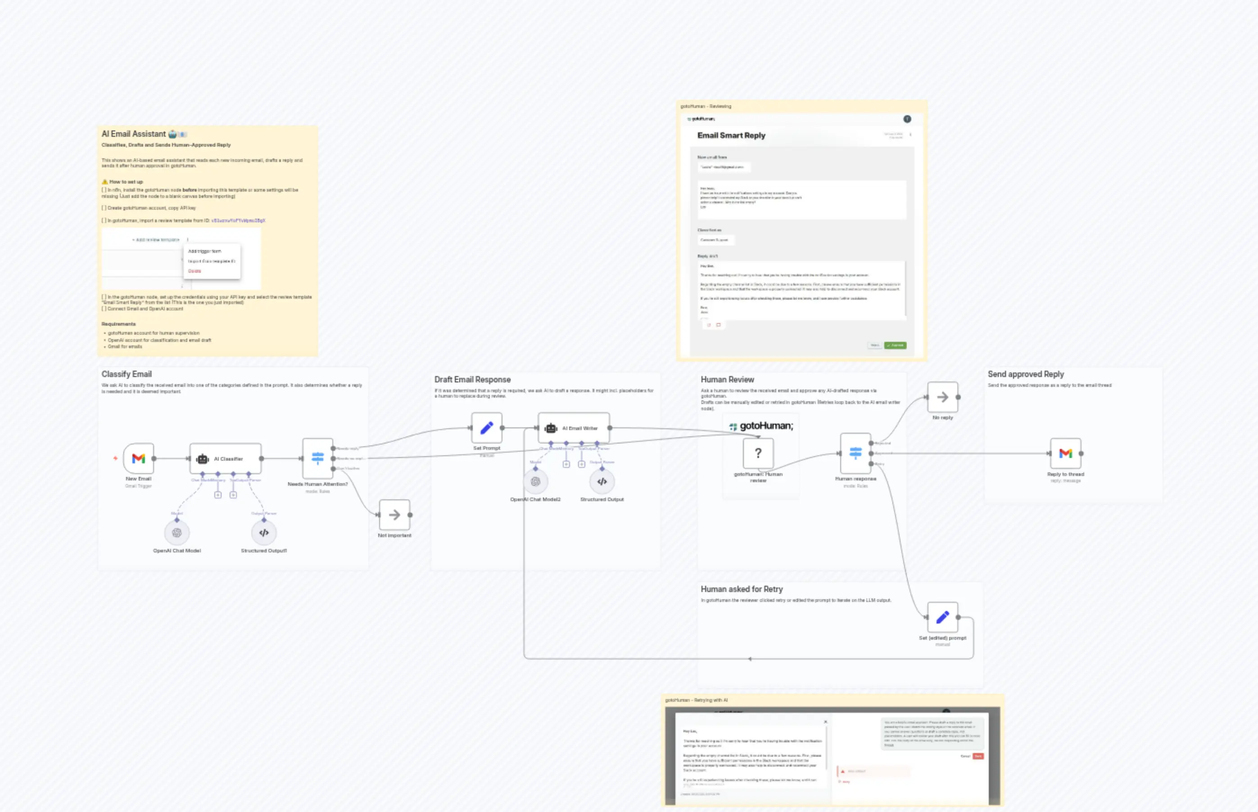Select the AI Classifier robot icon
Viewport: 1258px width, 812px height.
[202, 458]
